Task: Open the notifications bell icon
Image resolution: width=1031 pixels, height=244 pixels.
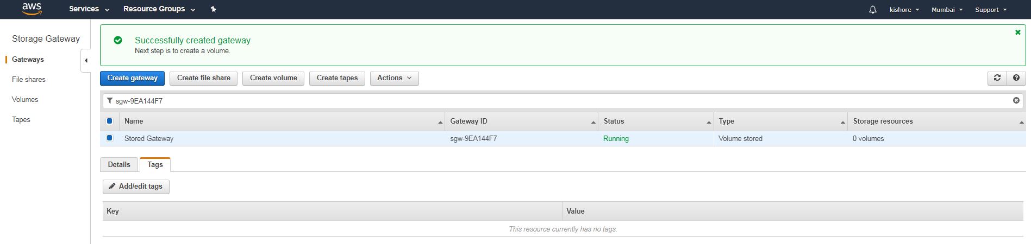Action: coord(872,10)
